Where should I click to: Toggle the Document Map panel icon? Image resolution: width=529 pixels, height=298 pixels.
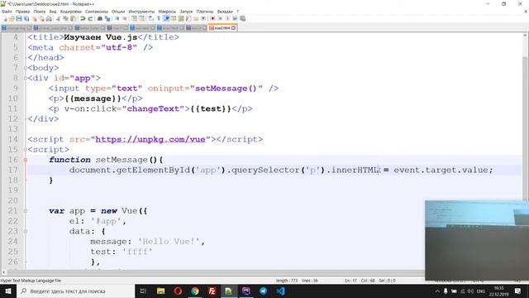coord(181,18)
